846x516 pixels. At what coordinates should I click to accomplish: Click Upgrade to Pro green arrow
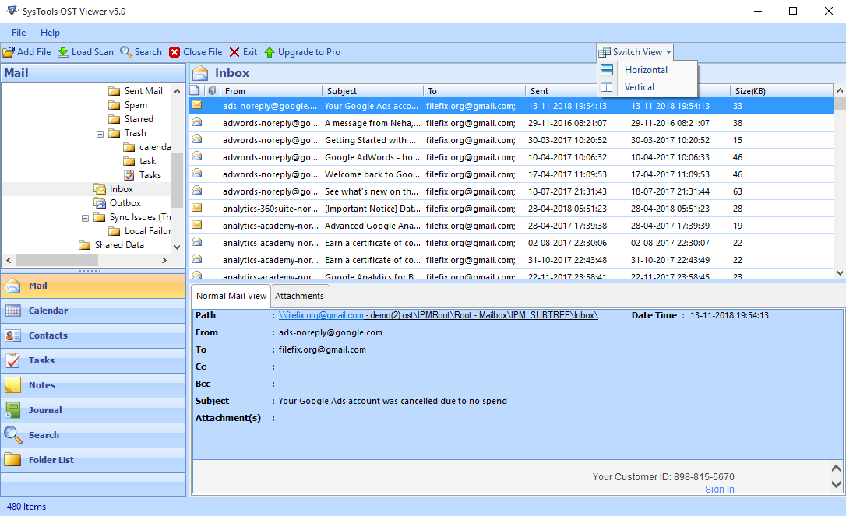[x=270, y=52]
